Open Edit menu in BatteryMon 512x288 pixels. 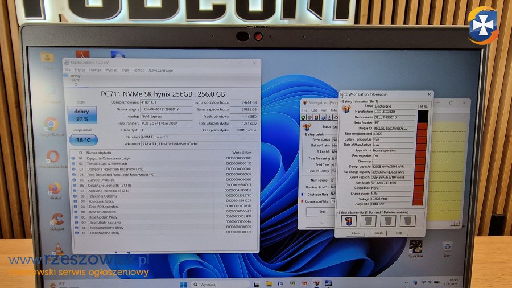[314, 110]
